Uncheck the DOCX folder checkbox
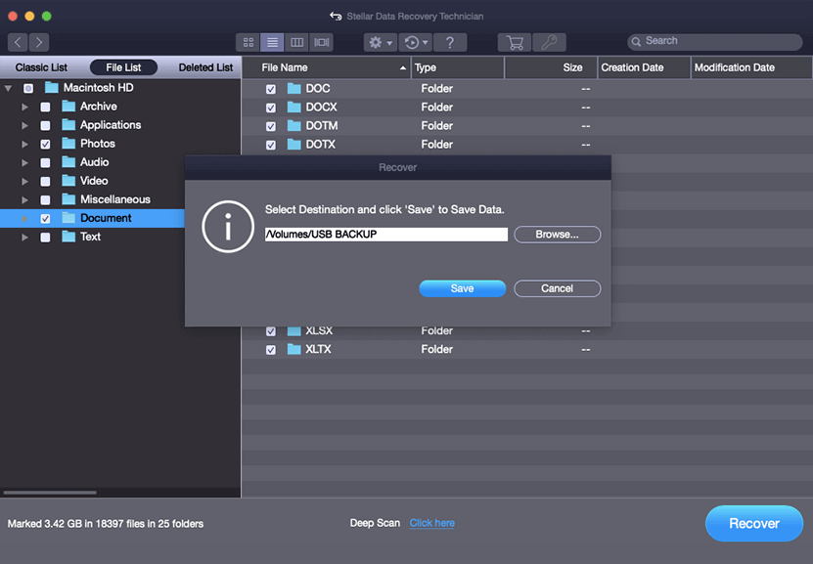 coord(271,108)
